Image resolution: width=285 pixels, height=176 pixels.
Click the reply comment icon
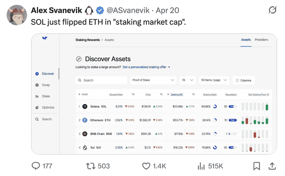37,166
